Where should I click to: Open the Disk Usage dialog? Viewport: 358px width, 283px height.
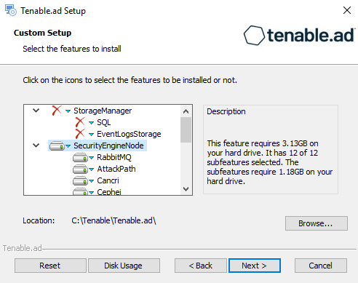point(124,266)
